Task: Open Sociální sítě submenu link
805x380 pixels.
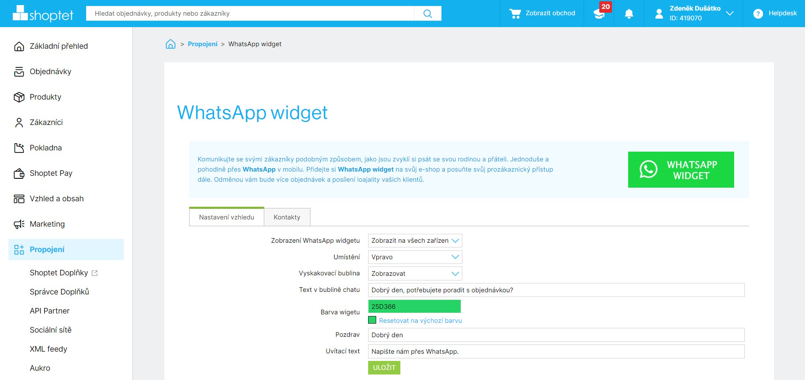Action: (x=50, y=330)
